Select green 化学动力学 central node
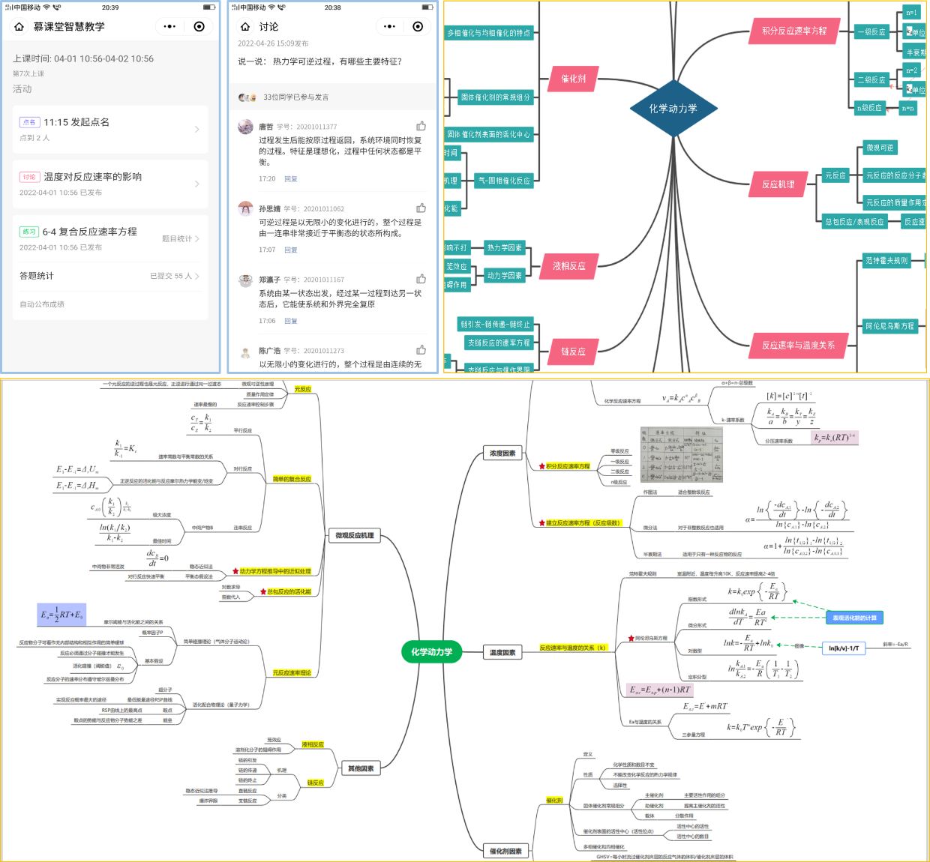Image resolution: width=930 pixels, height=862 pixels. click(x=432, y=651)
